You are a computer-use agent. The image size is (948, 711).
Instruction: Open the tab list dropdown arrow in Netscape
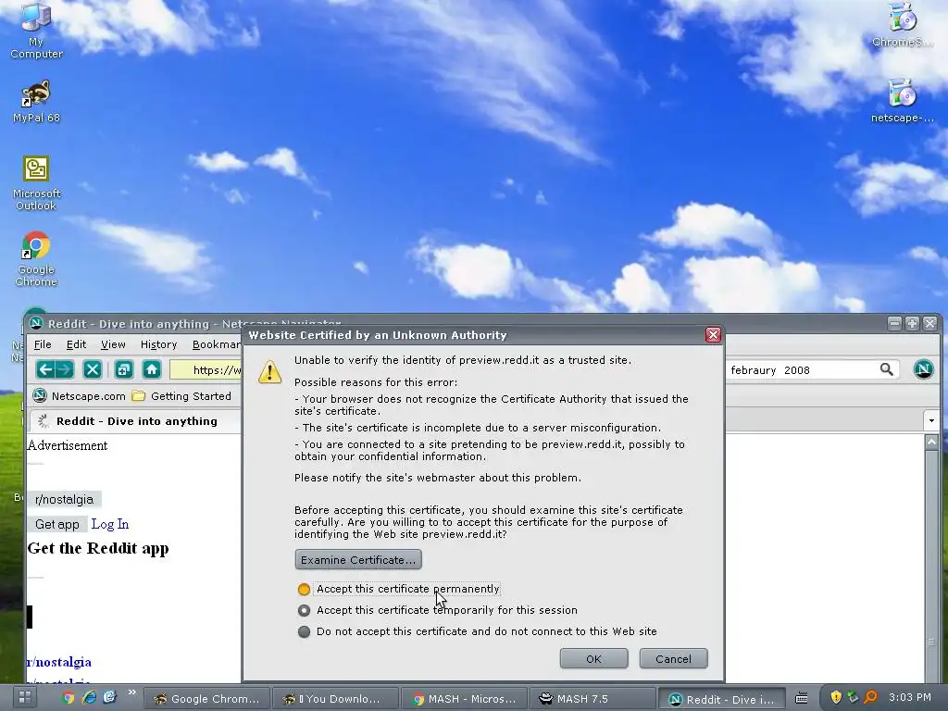(931, 420)
